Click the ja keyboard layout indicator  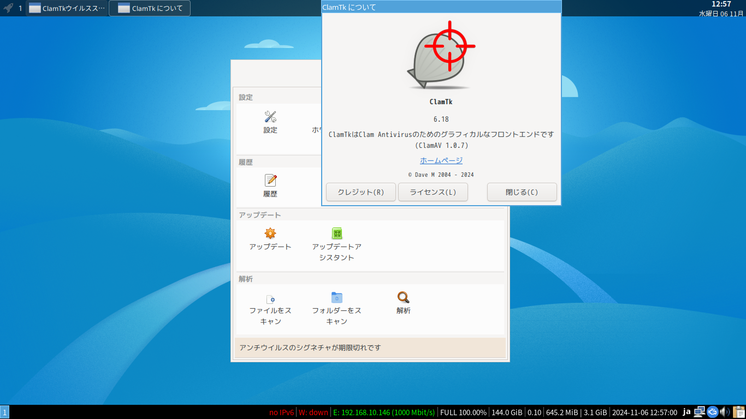point(687,412)
